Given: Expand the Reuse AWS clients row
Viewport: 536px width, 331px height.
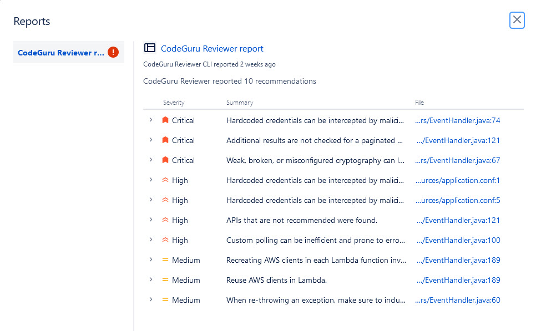Looking at the screenshot, I should coord(151,280).
